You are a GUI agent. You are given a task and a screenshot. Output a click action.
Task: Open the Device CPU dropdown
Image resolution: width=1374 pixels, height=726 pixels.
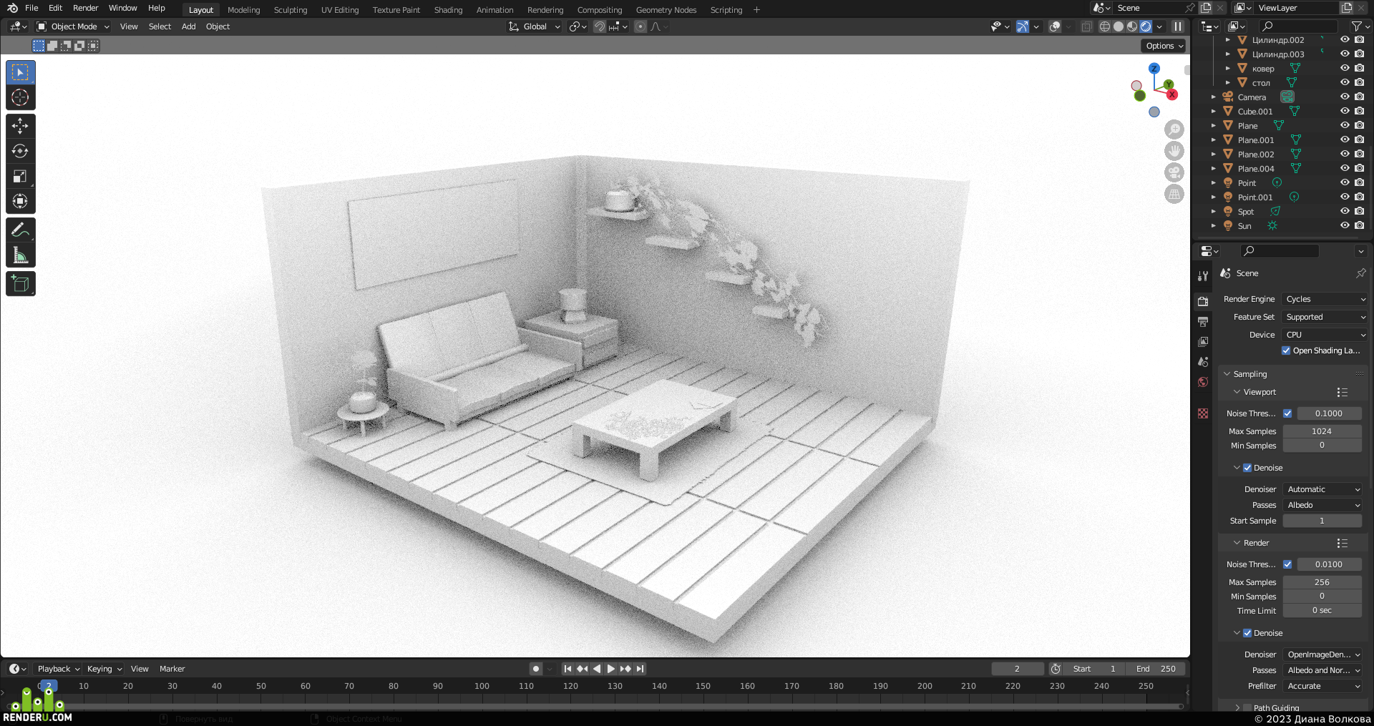[x=1325, y=335]
